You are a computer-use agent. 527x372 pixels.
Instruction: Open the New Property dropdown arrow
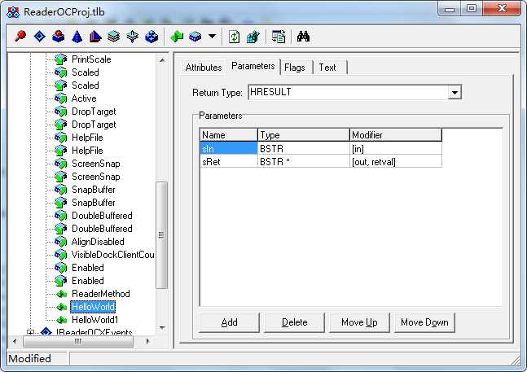point(212,36)
